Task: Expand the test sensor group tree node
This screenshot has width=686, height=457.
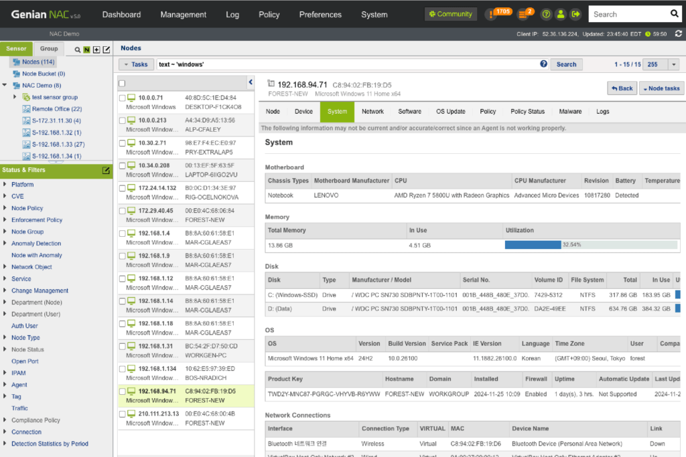Action: click(x=16, y=97)
